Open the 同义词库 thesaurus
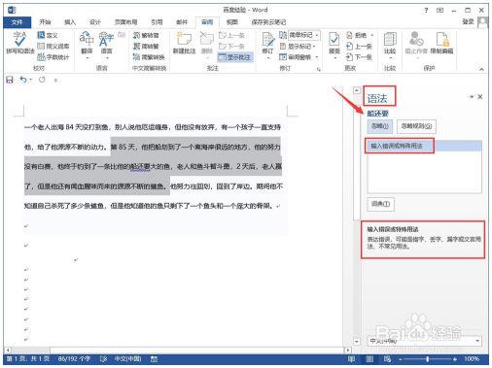 (x=53, y=47)
